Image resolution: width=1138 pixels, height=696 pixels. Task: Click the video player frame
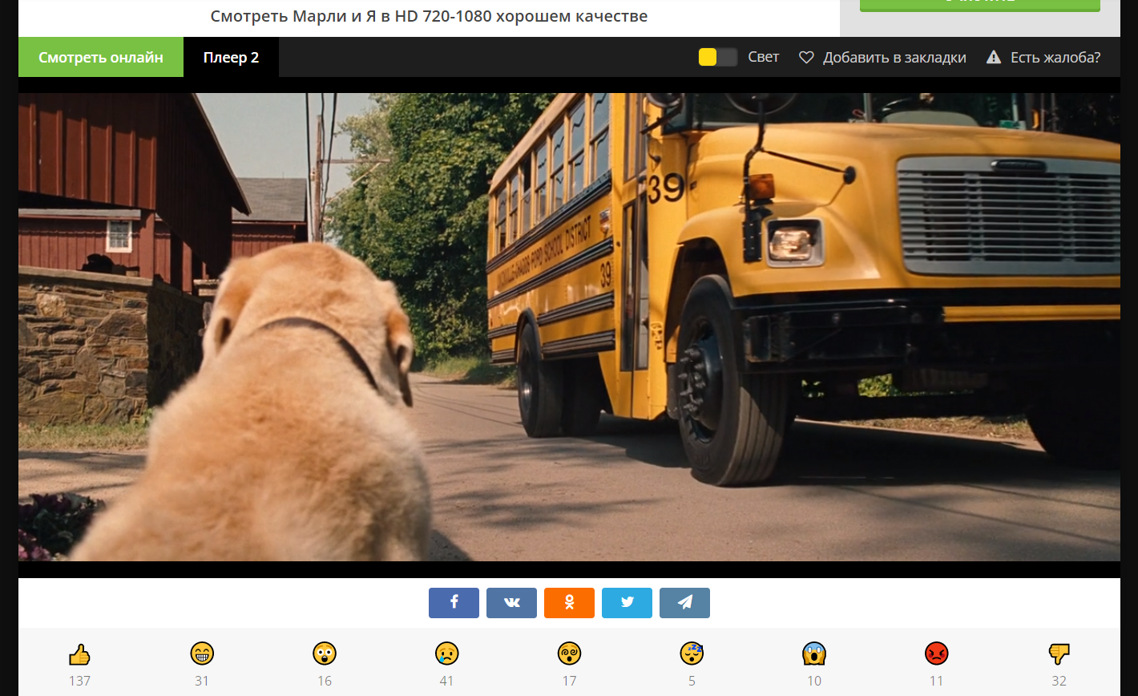click(x=569, y=327)
